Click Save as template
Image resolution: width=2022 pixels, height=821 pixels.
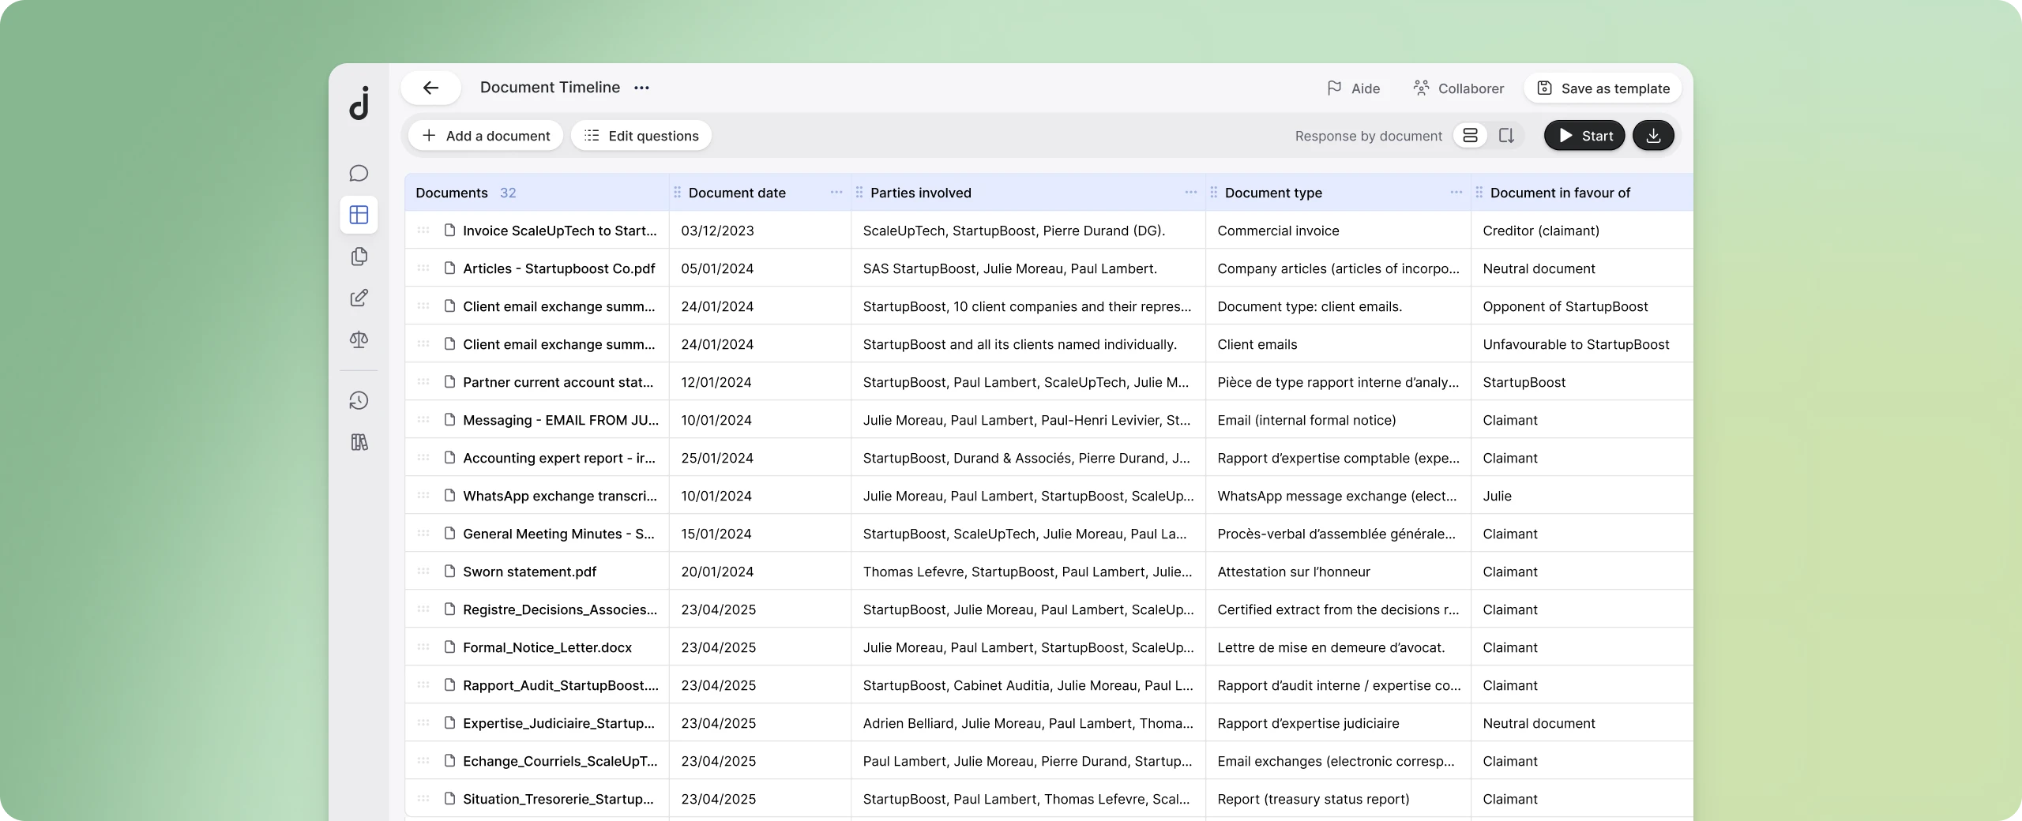[1603, 88]
